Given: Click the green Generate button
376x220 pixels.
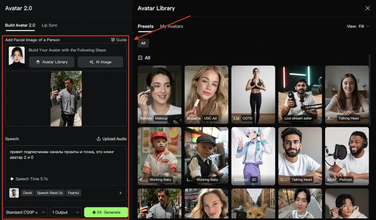Looking at the screenshot, I should 106,212.
